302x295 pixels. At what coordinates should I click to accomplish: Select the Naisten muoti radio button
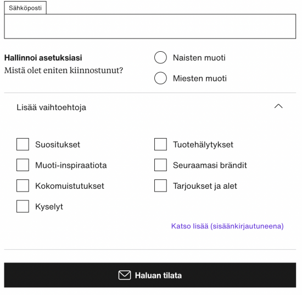pos(160,57)
